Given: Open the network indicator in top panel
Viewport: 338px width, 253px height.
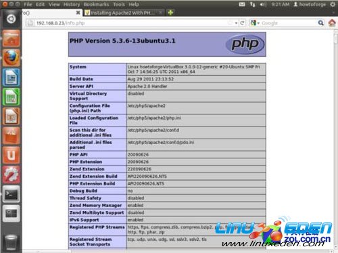Looking at the screenshot, I should click(253, 4).
